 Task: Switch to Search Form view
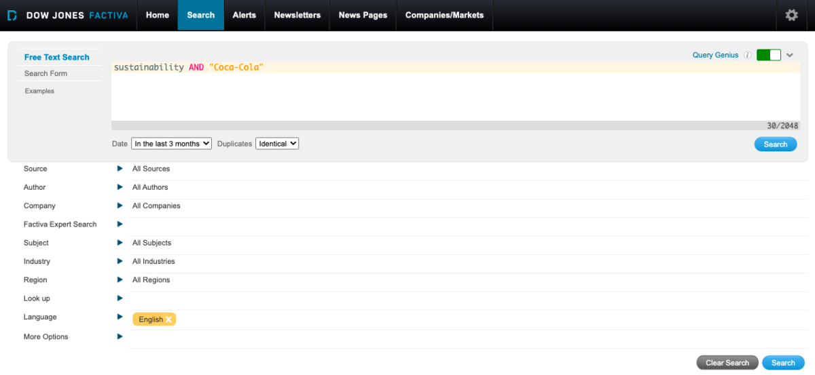click(46, 73)
